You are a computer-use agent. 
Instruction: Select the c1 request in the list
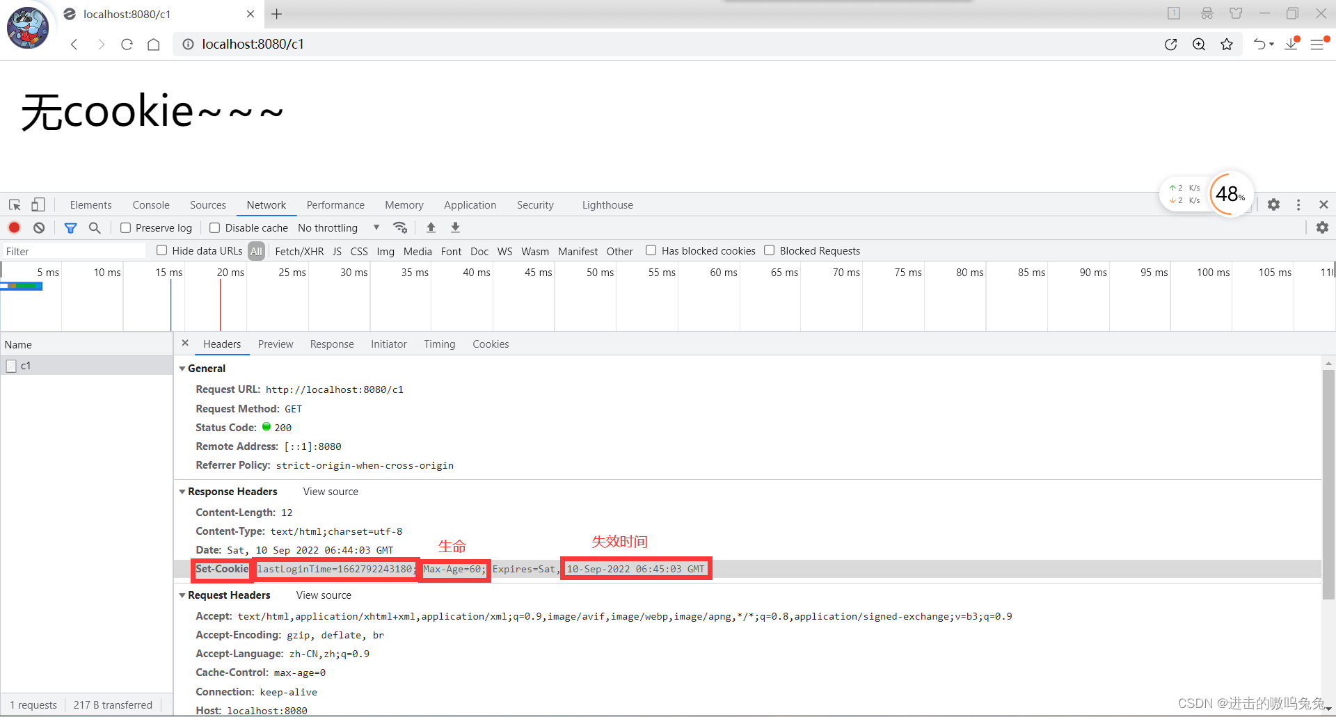pyautogui.click(x=26, y=365)
